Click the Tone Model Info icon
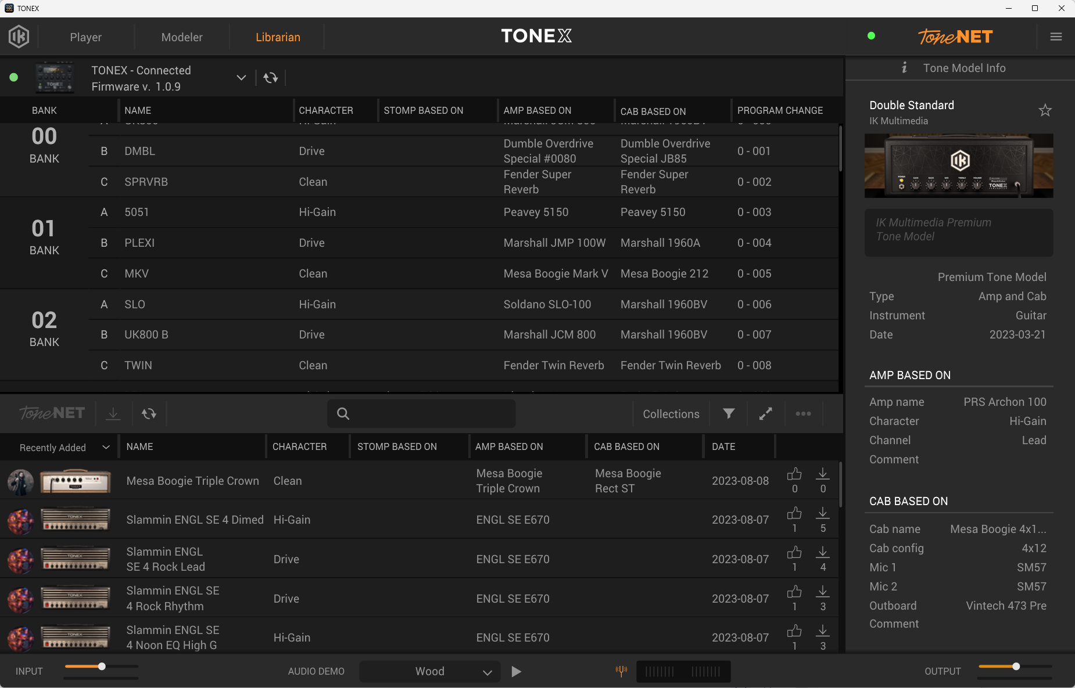The image size is (1075, 688). (904, 68)
